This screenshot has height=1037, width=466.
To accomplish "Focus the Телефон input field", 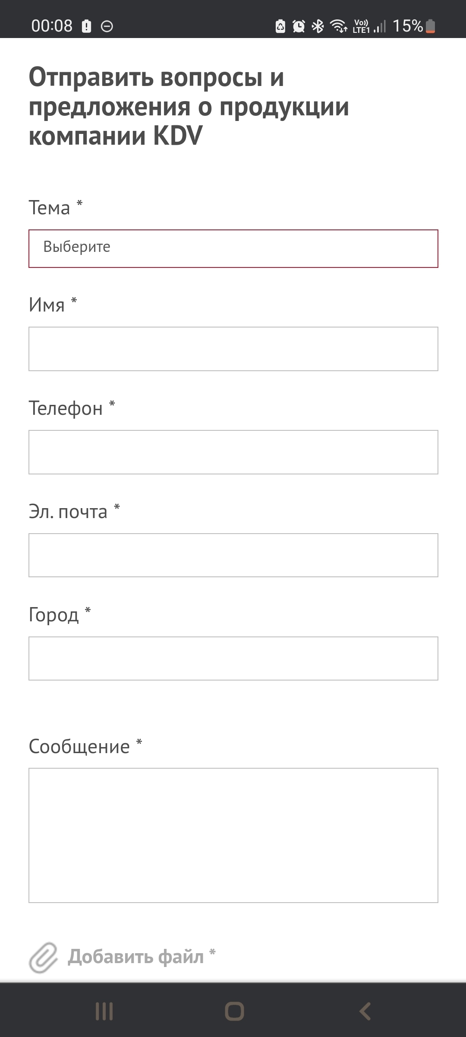I will [233, 452].
